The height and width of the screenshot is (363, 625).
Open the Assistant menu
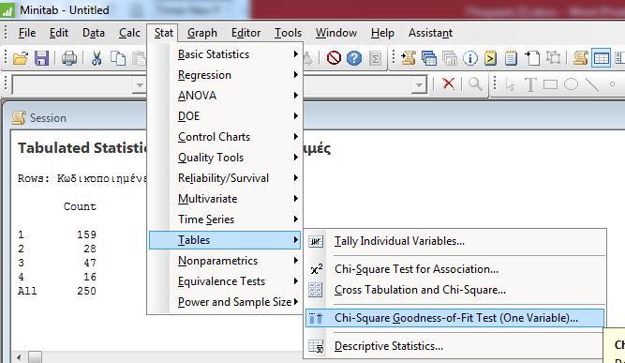430,33
